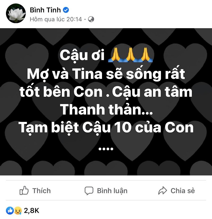Viewport: 212px width, 219px height.
Task: Click the Thích label to like
Action: pyautogui.click(x=41, y=191)
